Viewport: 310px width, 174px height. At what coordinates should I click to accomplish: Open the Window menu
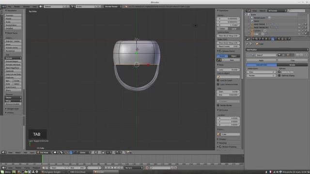coord(26,6)
